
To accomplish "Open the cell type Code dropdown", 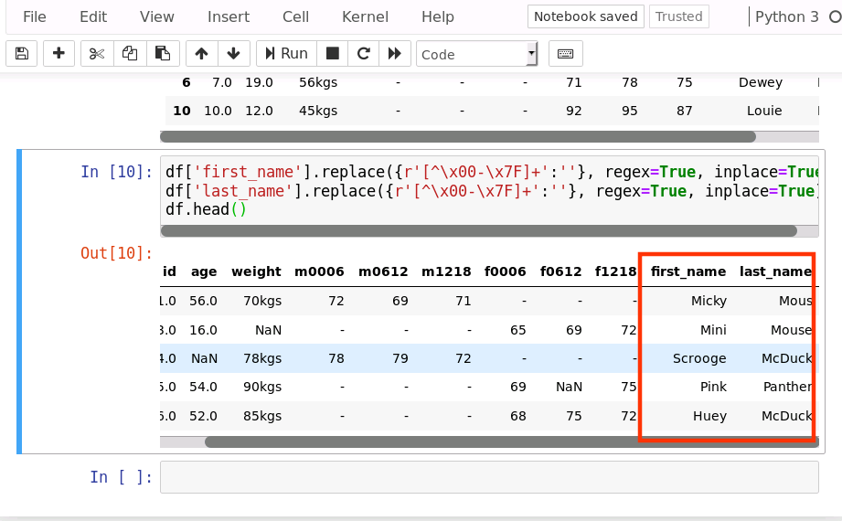I will point(476,54).
